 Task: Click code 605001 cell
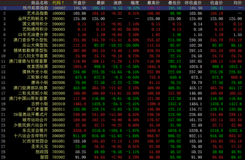[58, 141]
